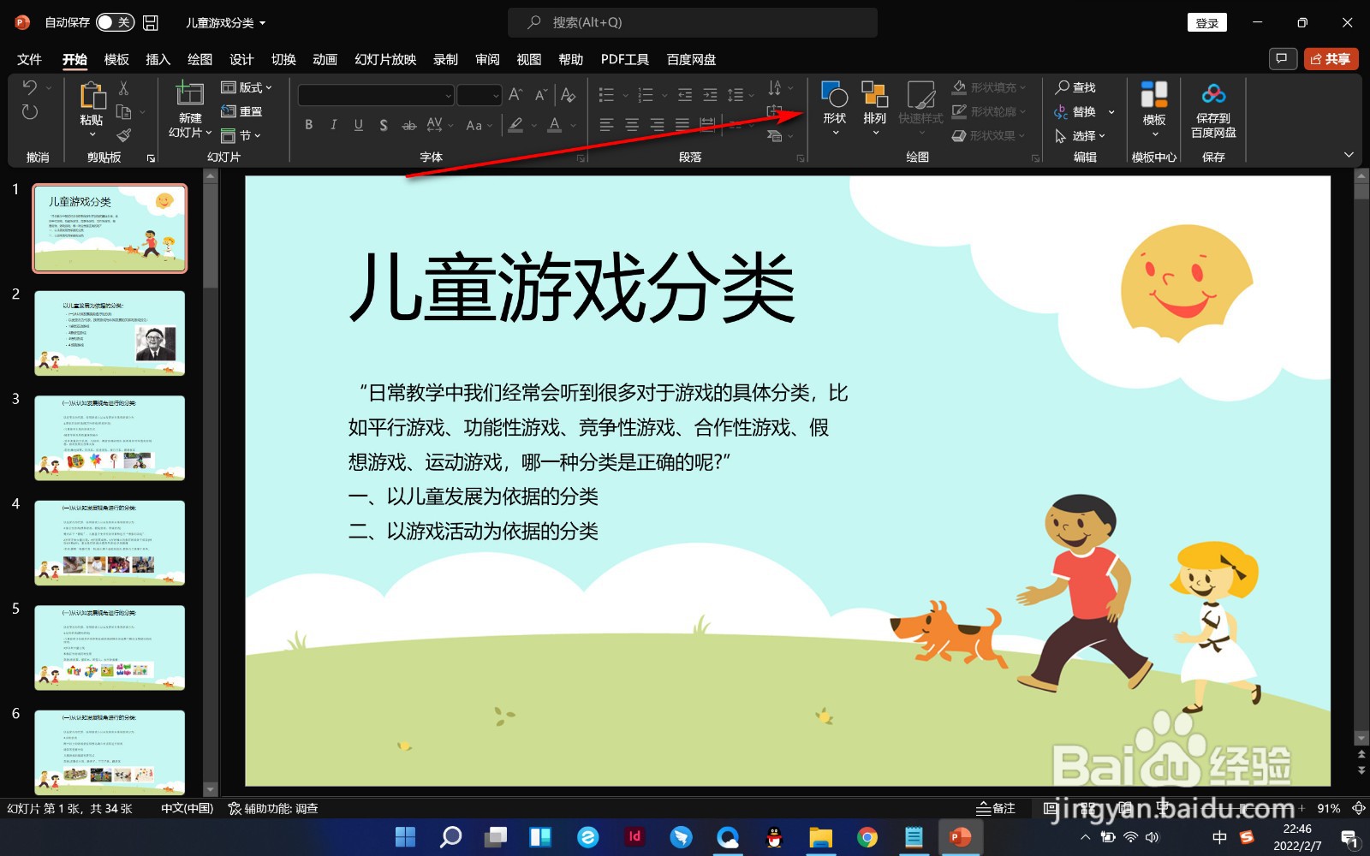Click the search box (搜索 Alt+Q)
1370x856 pixels.
pyautogui.click(x=693, y=22)
